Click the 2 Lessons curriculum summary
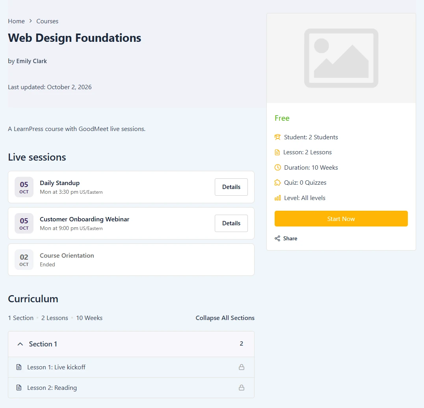 click(x=55, y=318)
